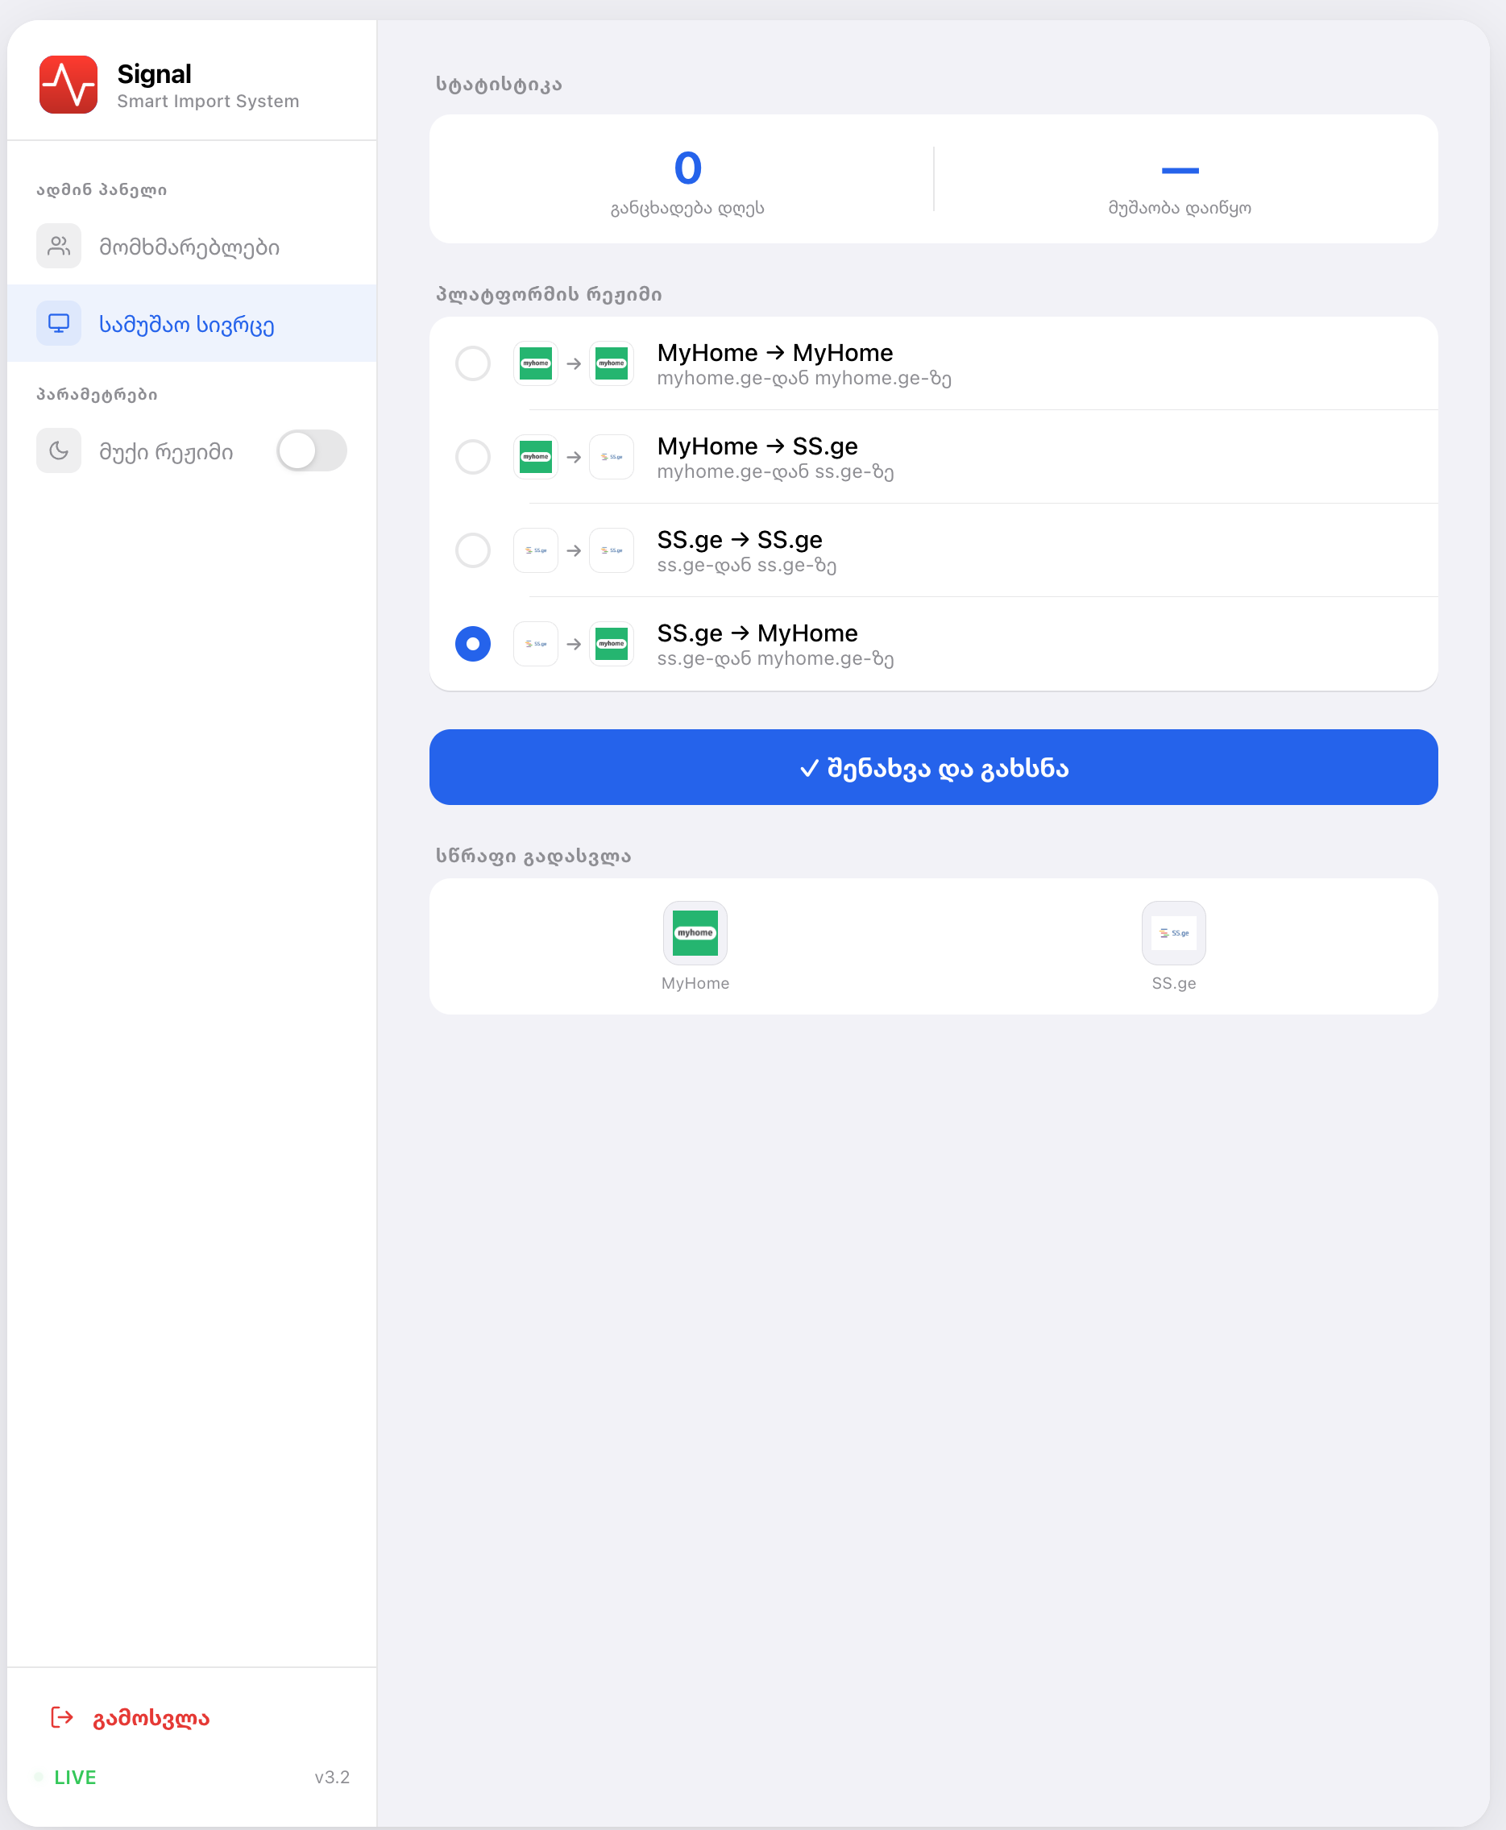Click the პლატფორმის რეჟიმი section heading

click(x=549, y=295)
